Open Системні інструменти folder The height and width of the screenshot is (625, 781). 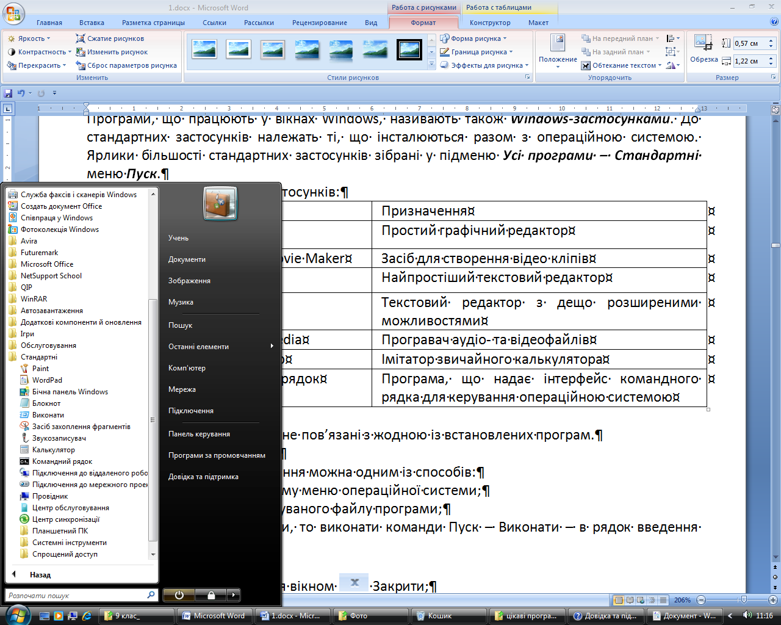[x=63, y=543]
